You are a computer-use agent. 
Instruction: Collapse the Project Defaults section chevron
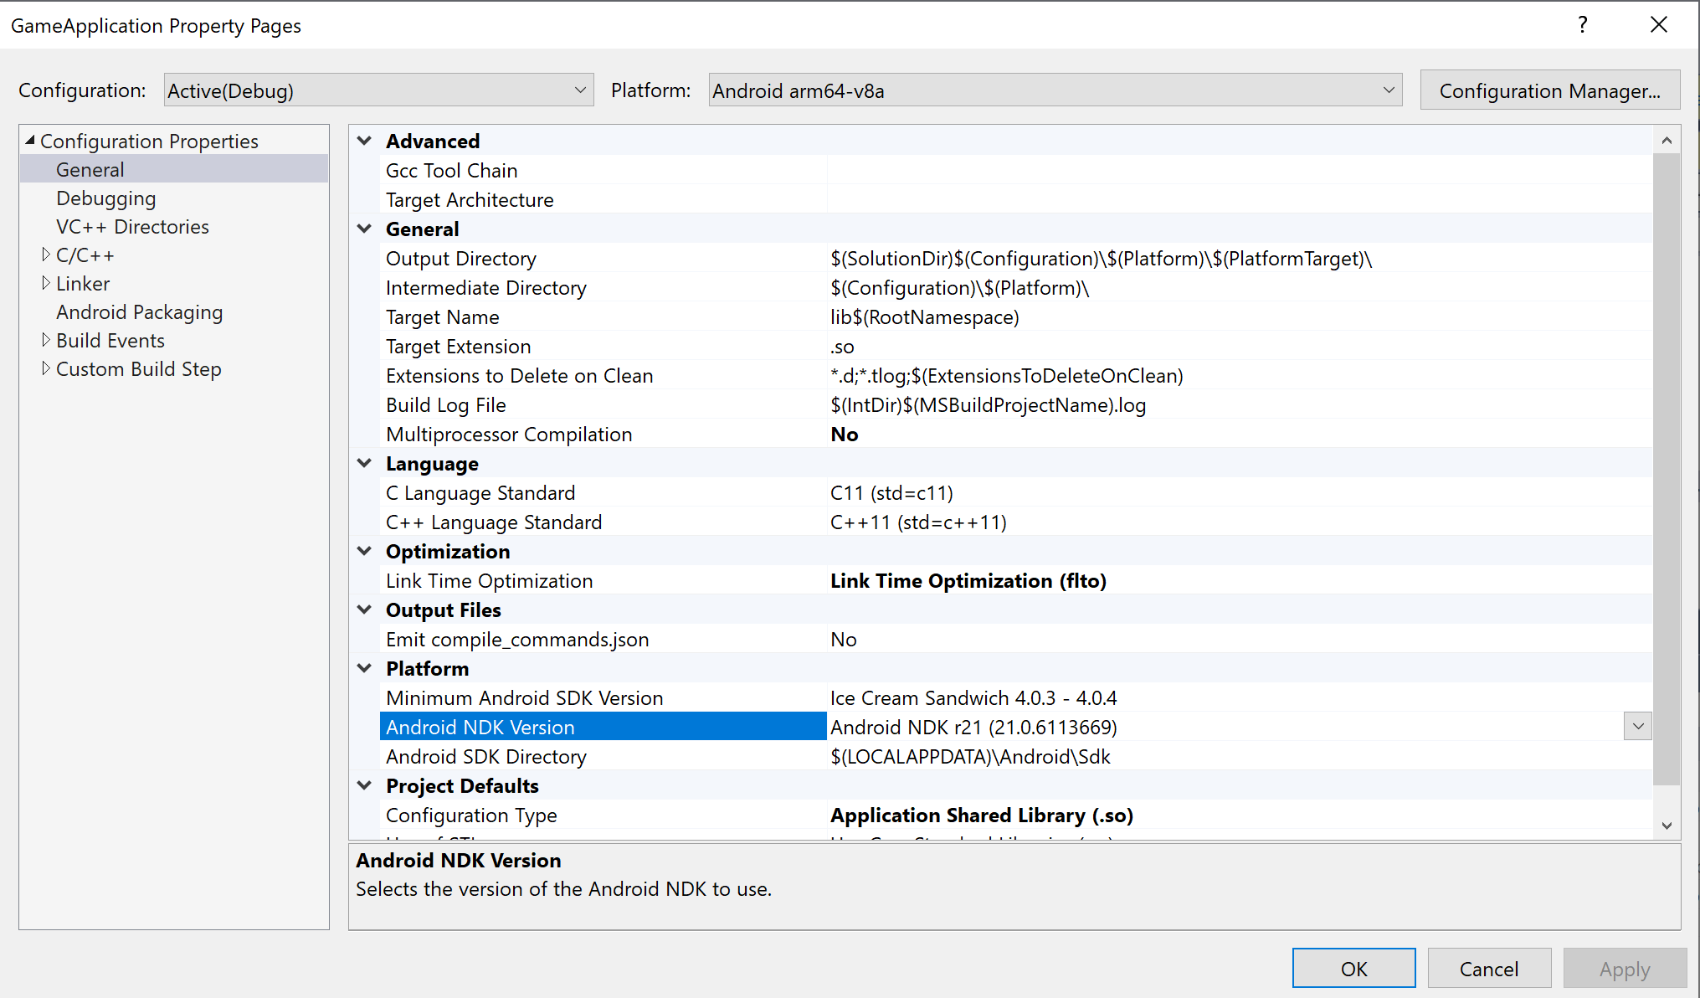(365, 785)
